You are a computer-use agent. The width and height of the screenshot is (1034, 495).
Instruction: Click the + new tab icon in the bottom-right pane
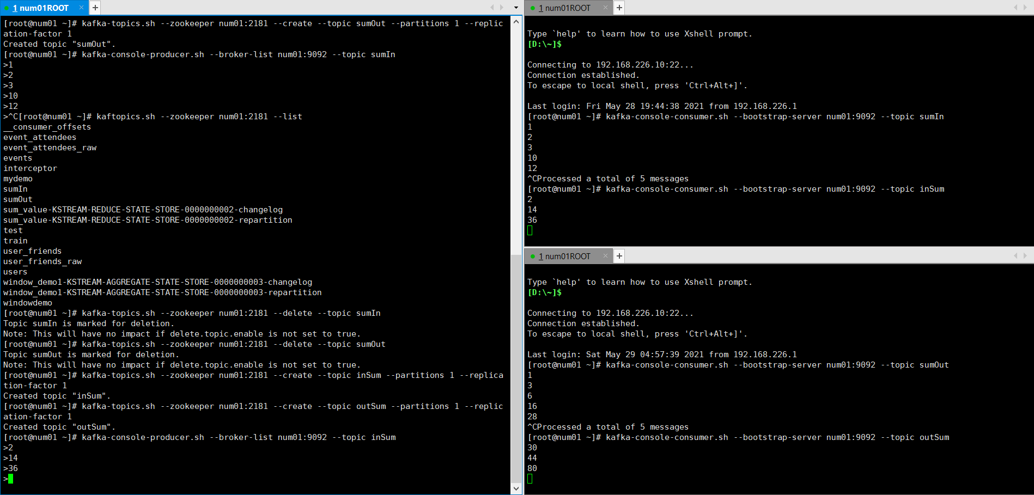(x=619, y=255)
